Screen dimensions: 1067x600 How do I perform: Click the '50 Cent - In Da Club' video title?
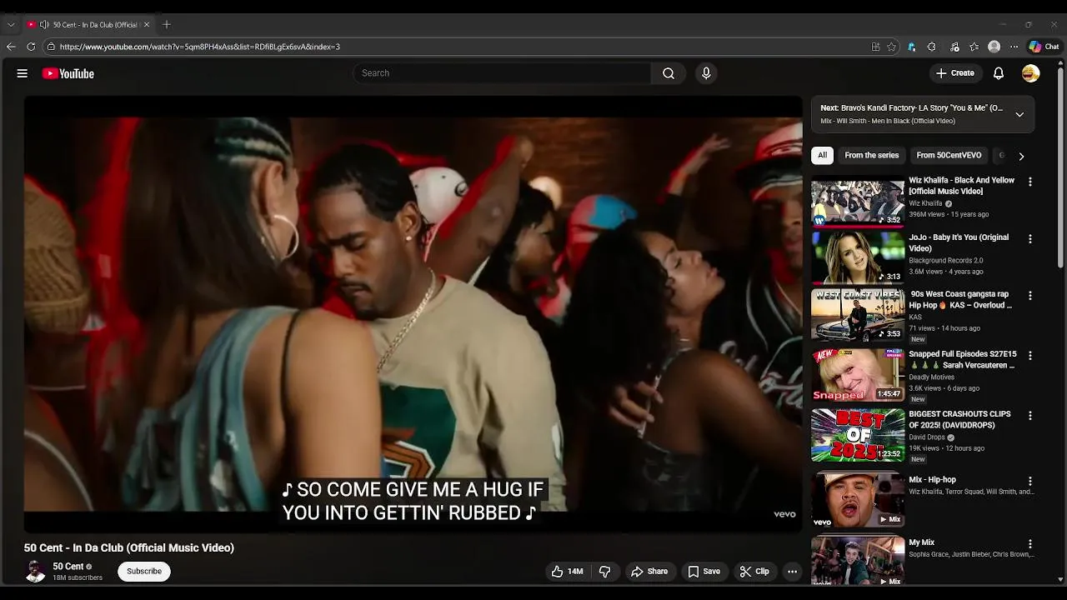pos(129,547)
